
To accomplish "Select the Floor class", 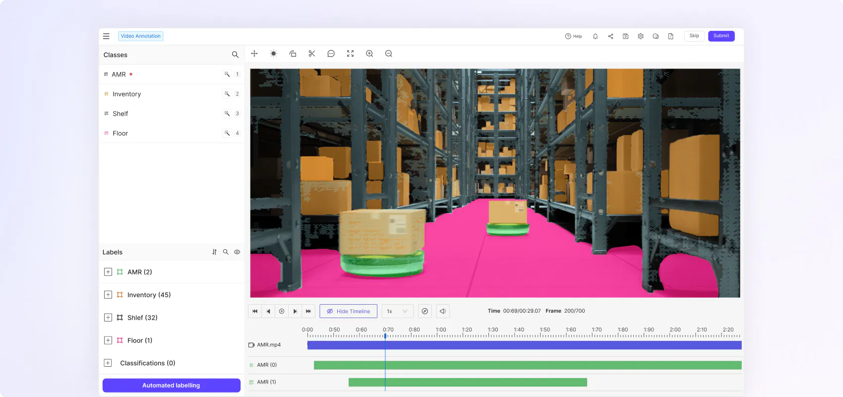I will [120, 133].
